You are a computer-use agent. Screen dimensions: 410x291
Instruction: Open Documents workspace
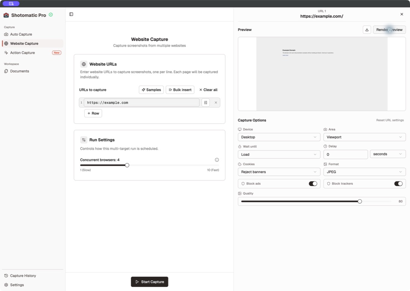tap(32, 71)
